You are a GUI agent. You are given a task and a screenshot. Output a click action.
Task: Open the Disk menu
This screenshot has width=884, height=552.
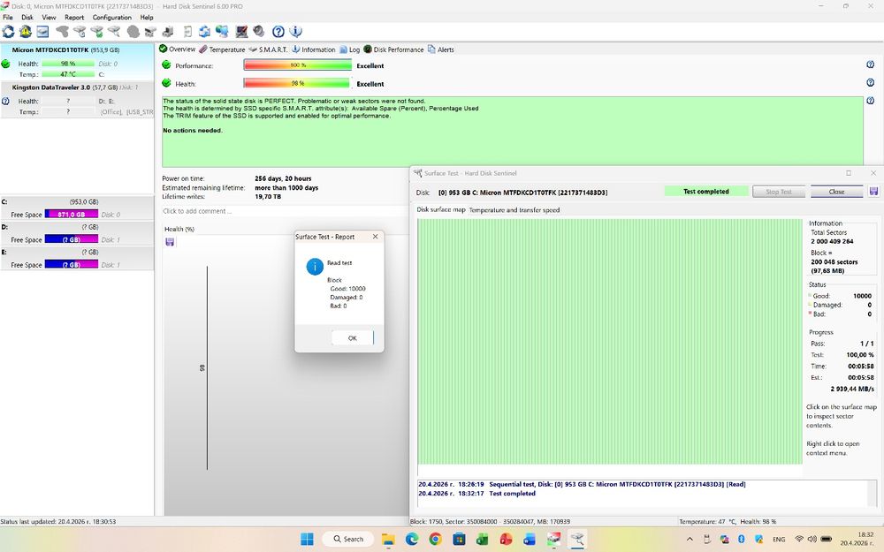(27, 18)
